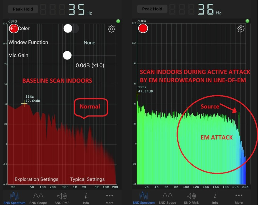
Task: Tap the SND RMS icon on right panel
Action: (x=191, y=196)
